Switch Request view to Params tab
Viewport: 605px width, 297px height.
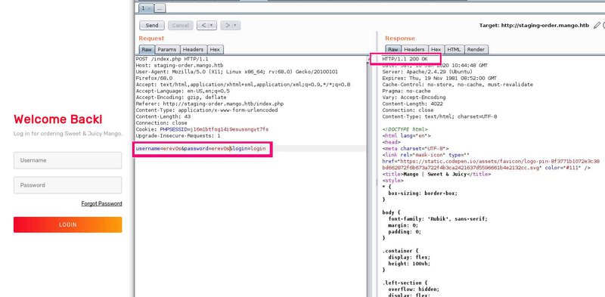(x=166, y=49)
